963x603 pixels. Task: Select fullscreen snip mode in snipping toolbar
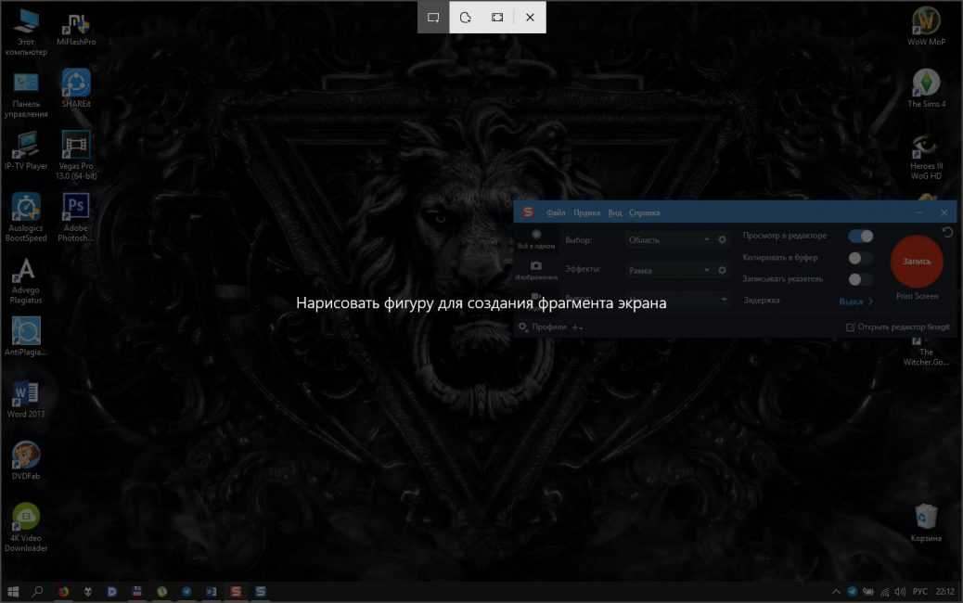pos(497,18)
